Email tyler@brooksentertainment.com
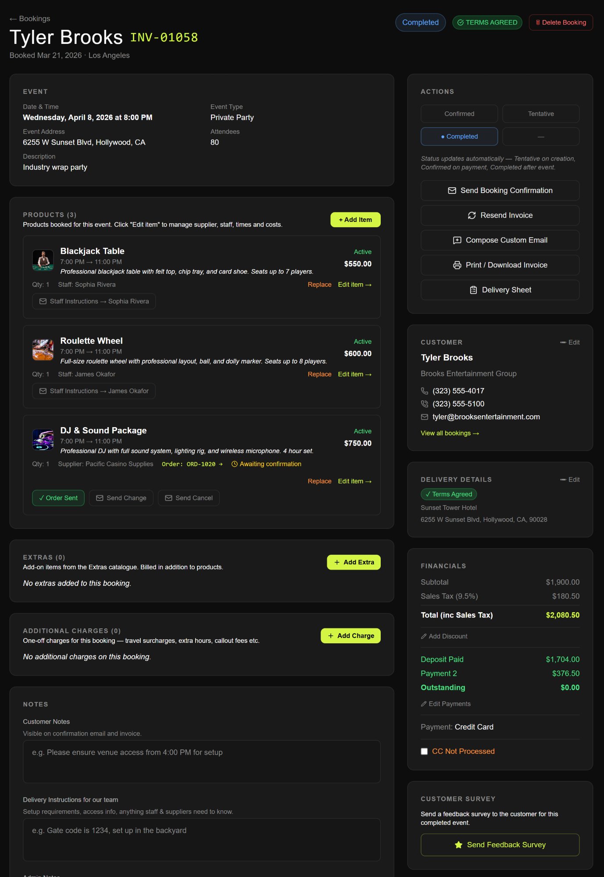604x877 pixels. [486, 417]
